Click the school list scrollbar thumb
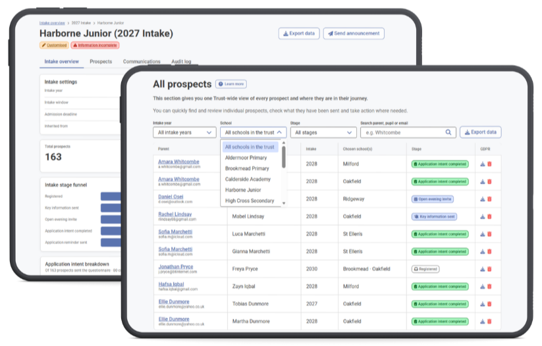Viewport: 542px width, 346px height. pos(284,157)
